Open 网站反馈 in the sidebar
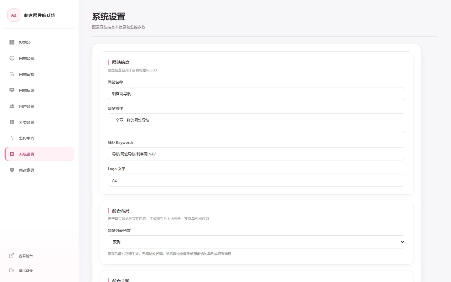This screenshot has width=451, height=282. [39, 90]
